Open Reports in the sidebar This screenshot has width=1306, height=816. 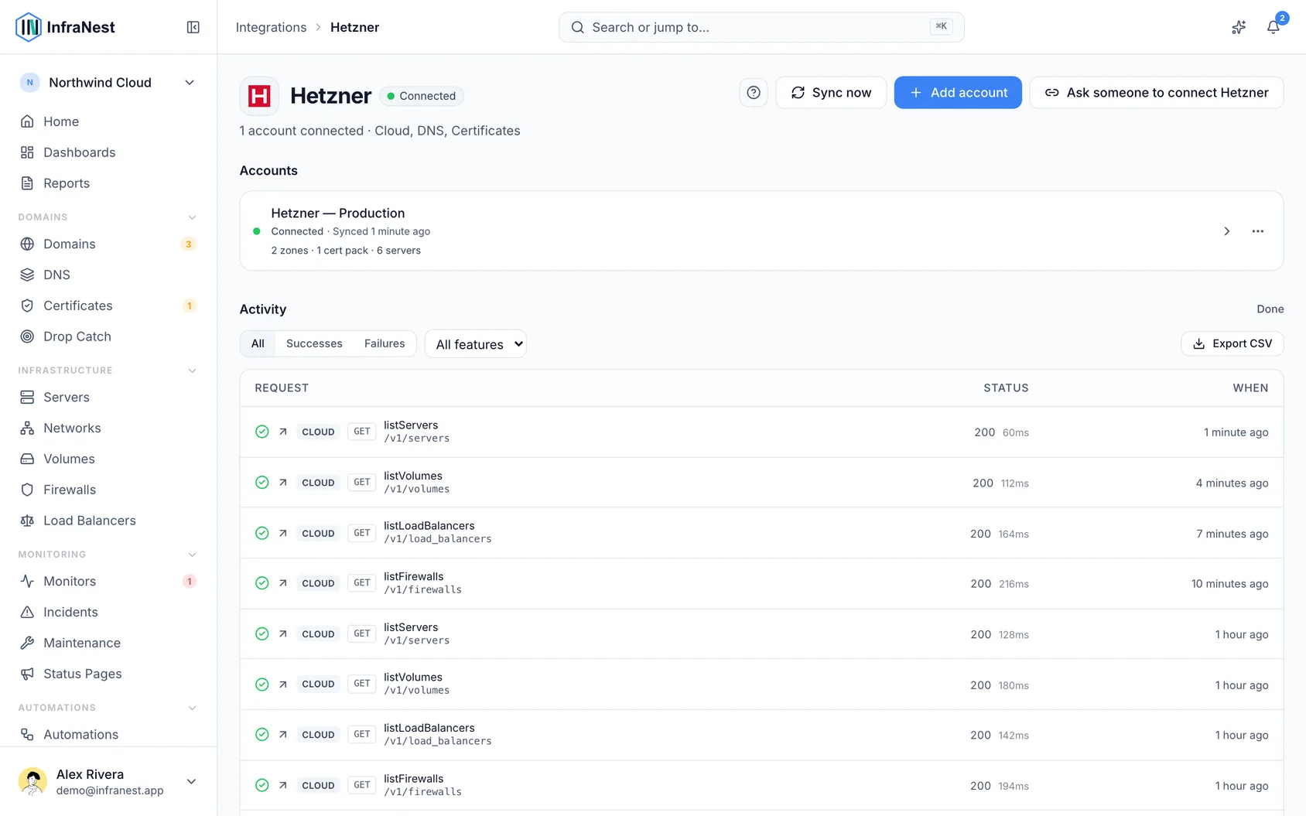point(108,183)
